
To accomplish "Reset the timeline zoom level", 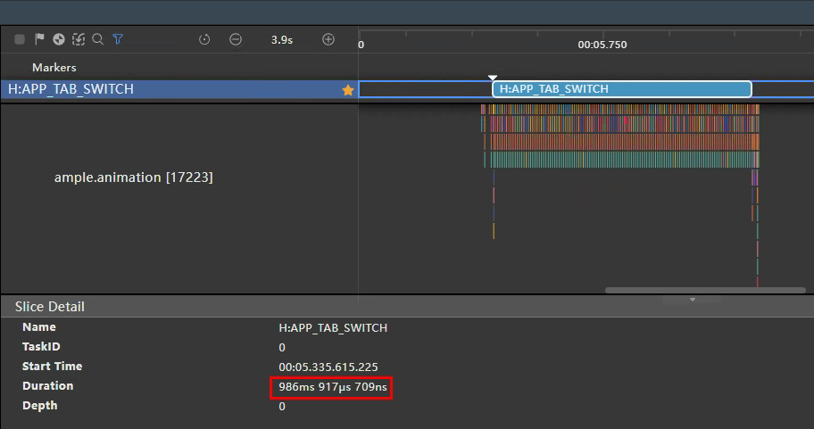I will (x=204, y=39).
